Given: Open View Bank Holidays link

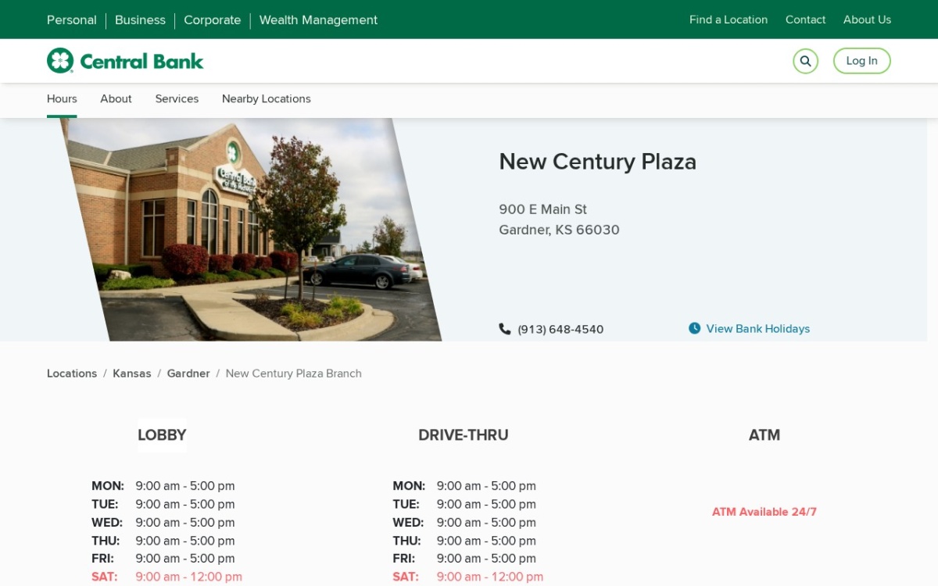Looking at the screenshot, I should point(757,329).
